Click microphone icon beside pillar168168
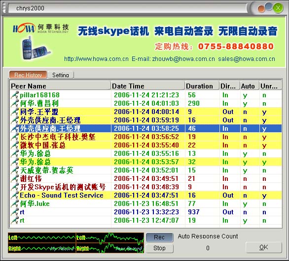The width and height of the screenshot is (289, 261). [x=15, y=95]
